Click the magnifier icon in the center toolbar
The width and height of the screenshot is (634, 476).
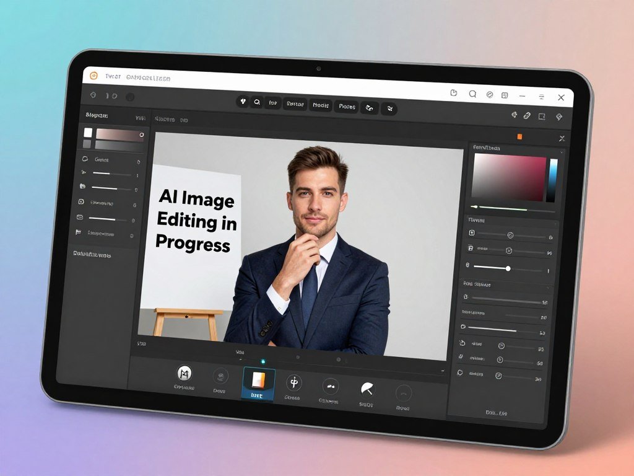click(x=257, y=102)
